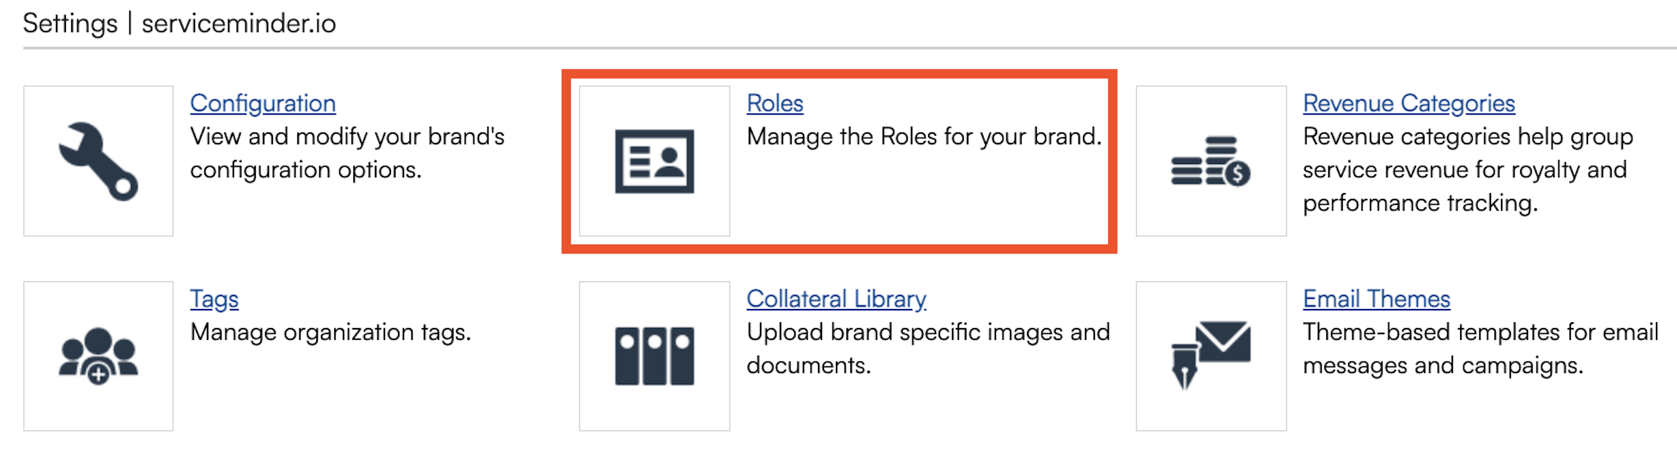Click the 'Settings' word in page heading

tap(70, 24)
